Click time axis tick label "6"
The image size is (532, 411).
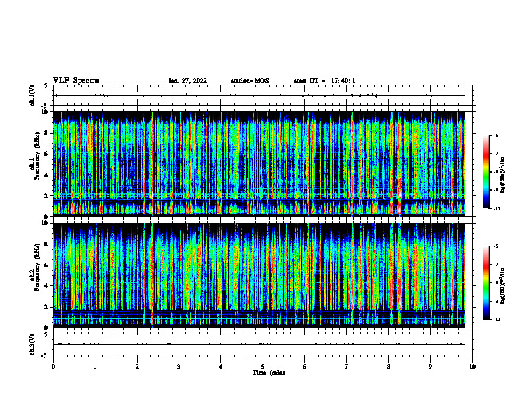point(305,367)
